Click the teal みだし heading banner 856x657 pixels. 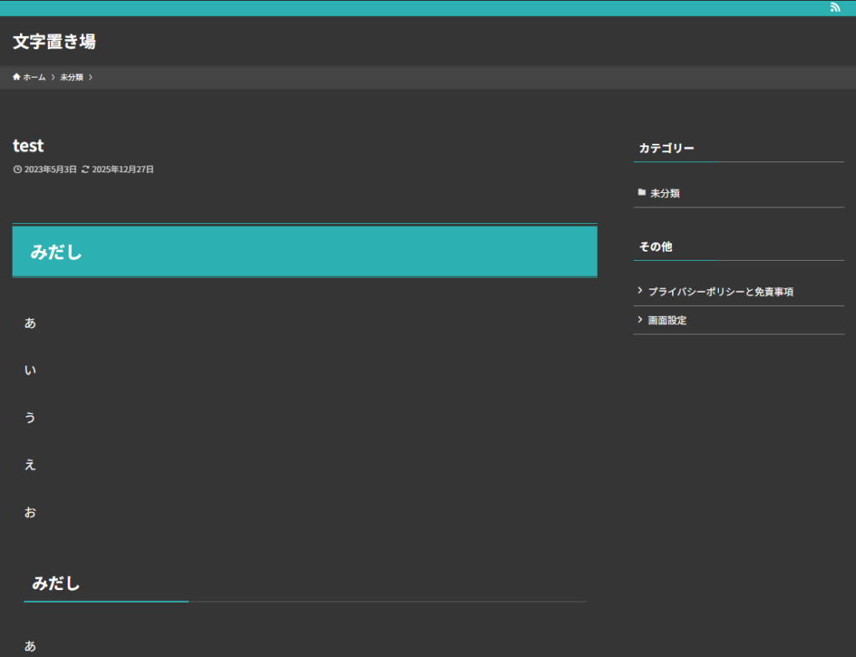[x=304, y=252]
